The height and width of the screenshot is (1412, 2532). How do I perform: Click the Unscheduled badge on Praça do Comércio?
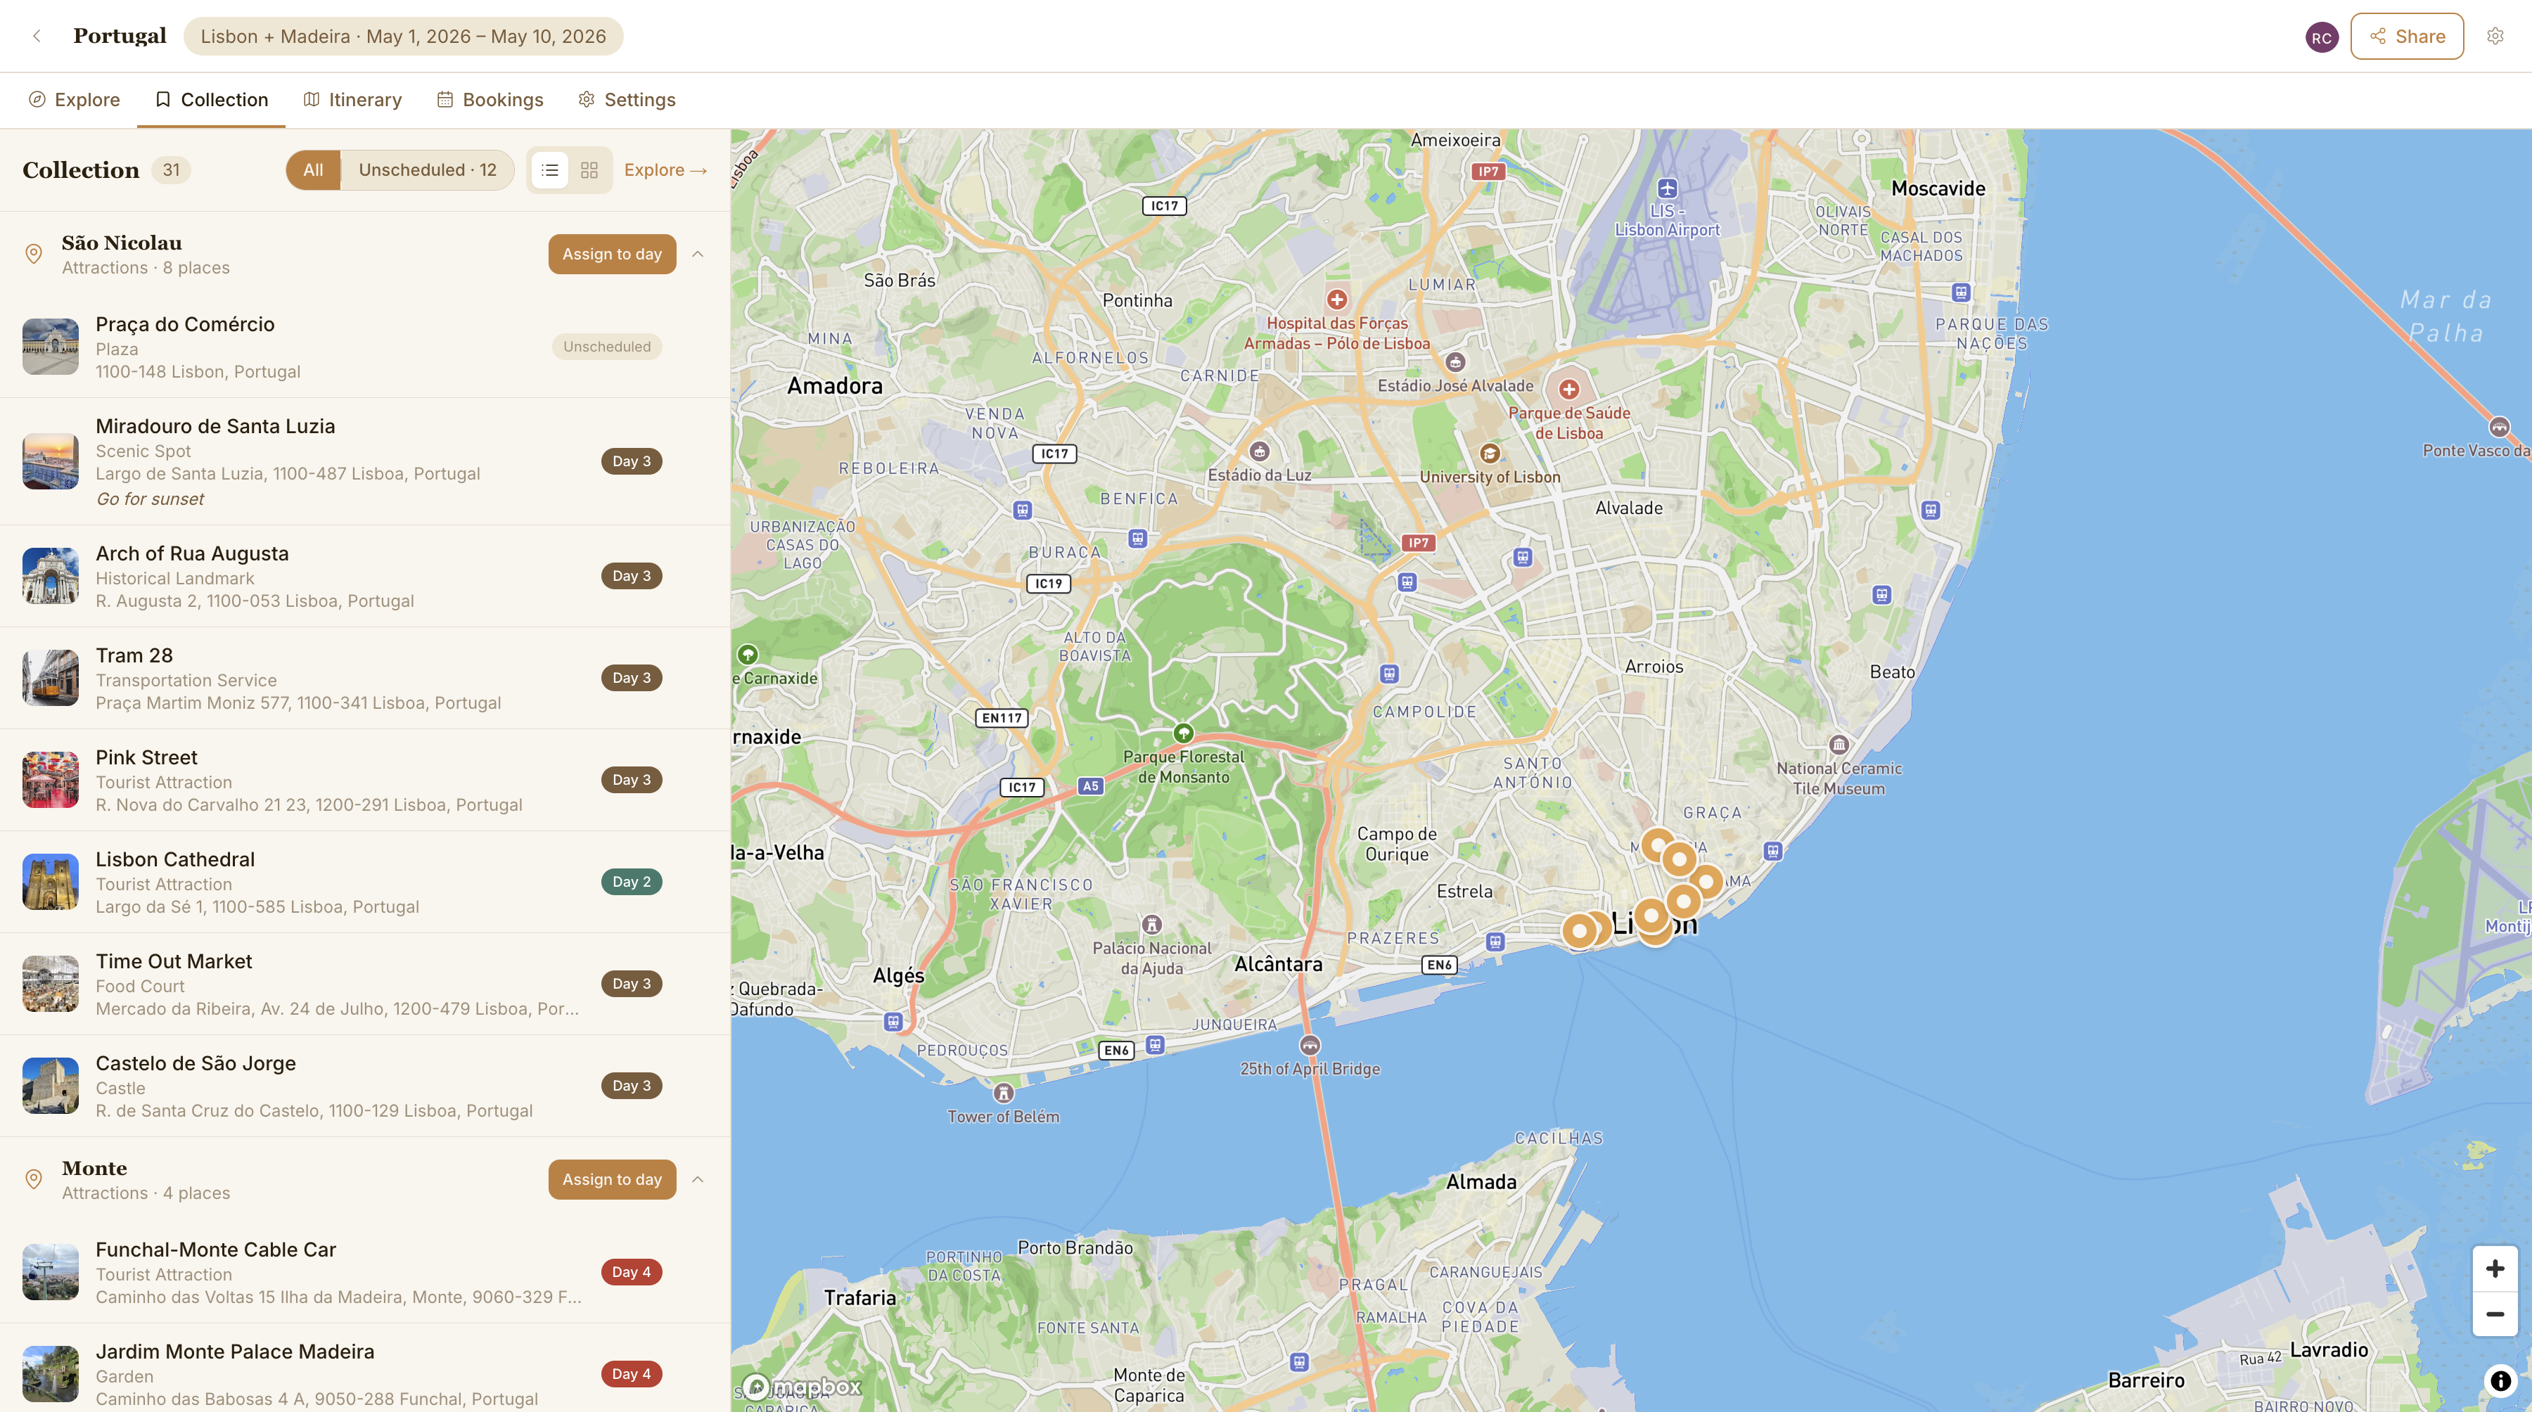[606, 346]
